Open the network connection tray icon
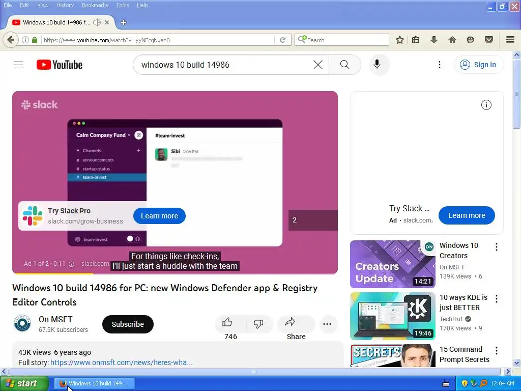 tap(474, 383)
